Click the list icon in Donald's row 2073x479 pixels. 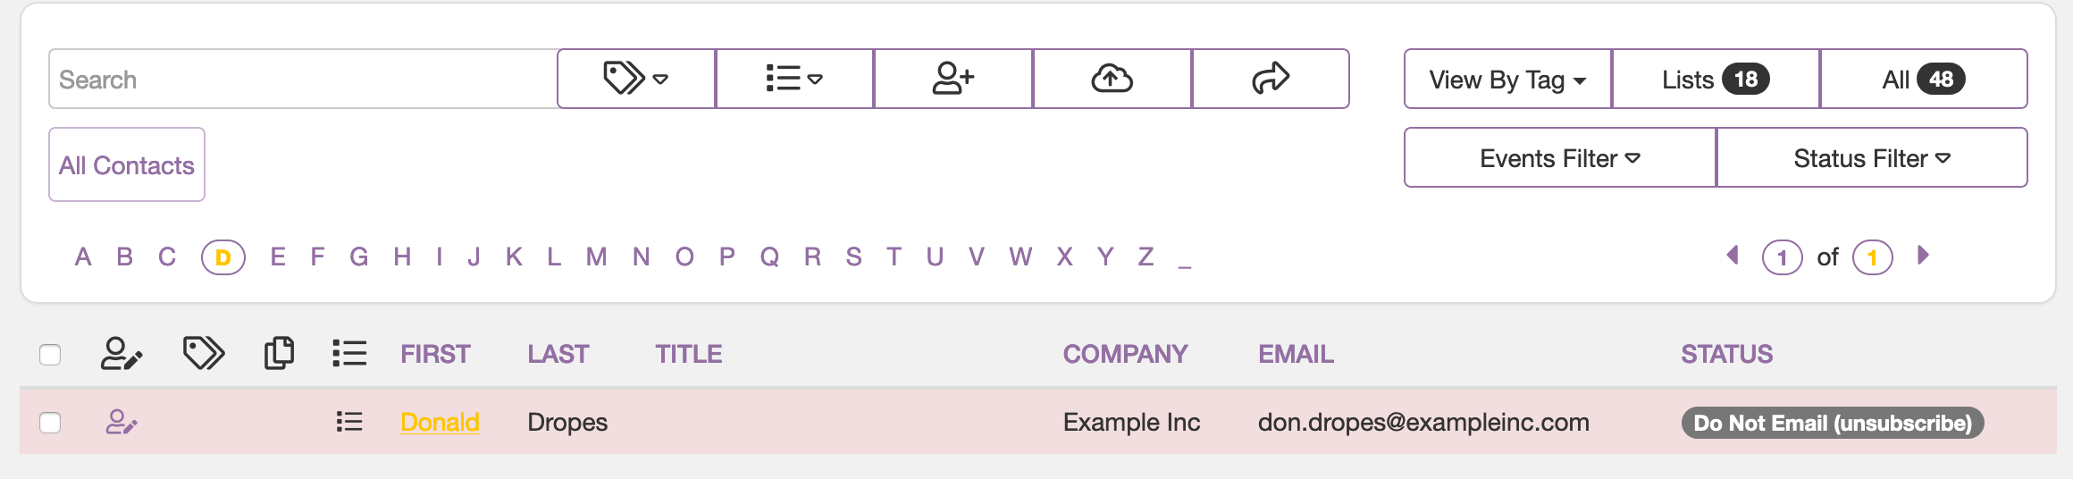349,422
